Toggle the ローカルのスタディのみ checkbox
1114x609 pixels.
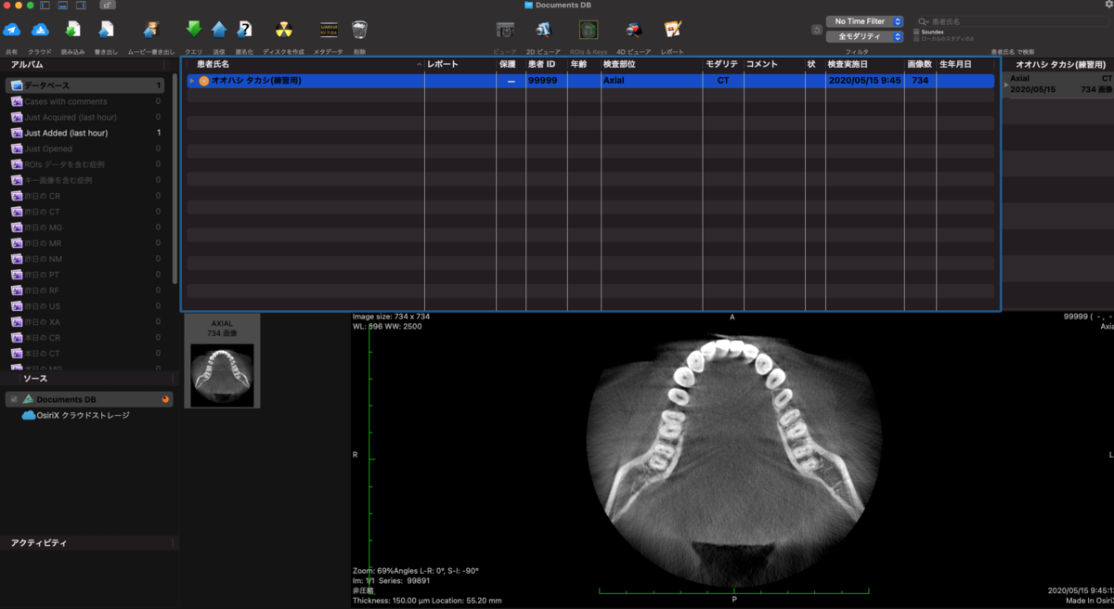pyautogui.click(x=916, y=38)
